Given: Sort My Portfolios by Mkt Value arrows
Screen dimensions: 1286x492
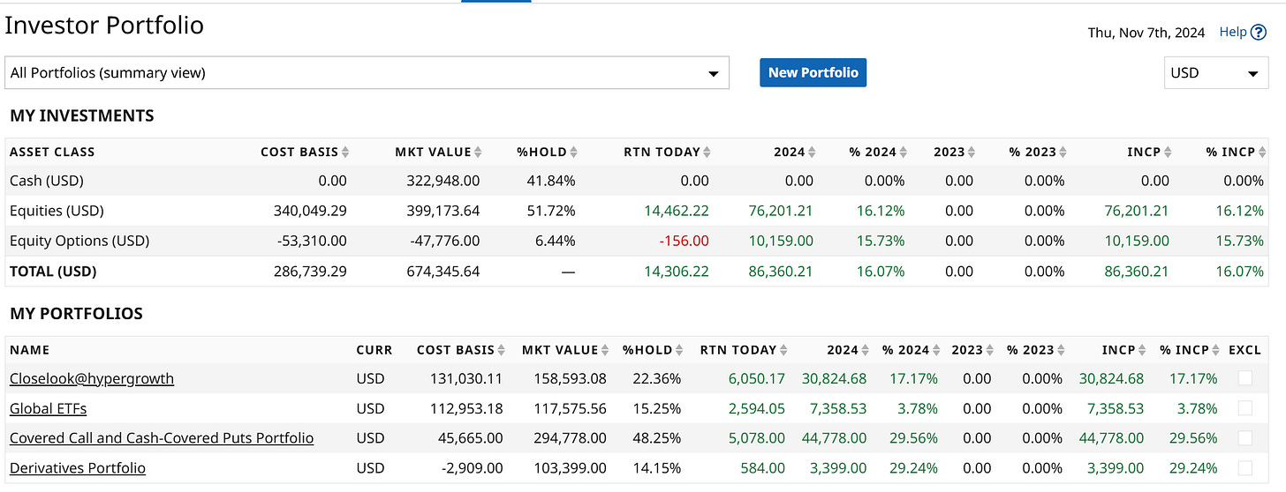Looking at the screenshot, I should (606, 350).
